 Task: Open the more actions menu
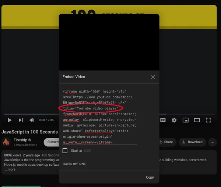pos(213,142)
